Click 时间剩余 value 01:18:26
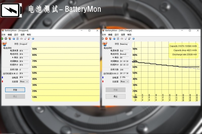The height and width of the screenshot is (134, 202). point(124,61)
